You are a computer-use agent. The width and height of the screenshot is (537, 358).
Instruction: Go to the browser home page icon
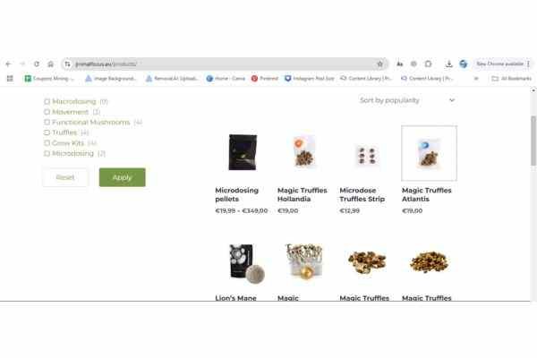(x=51, y=64)
